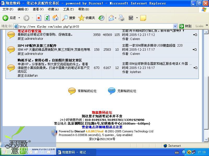Click the Edit with Word icon
This screenshot has width=209, height=156.
131,18
